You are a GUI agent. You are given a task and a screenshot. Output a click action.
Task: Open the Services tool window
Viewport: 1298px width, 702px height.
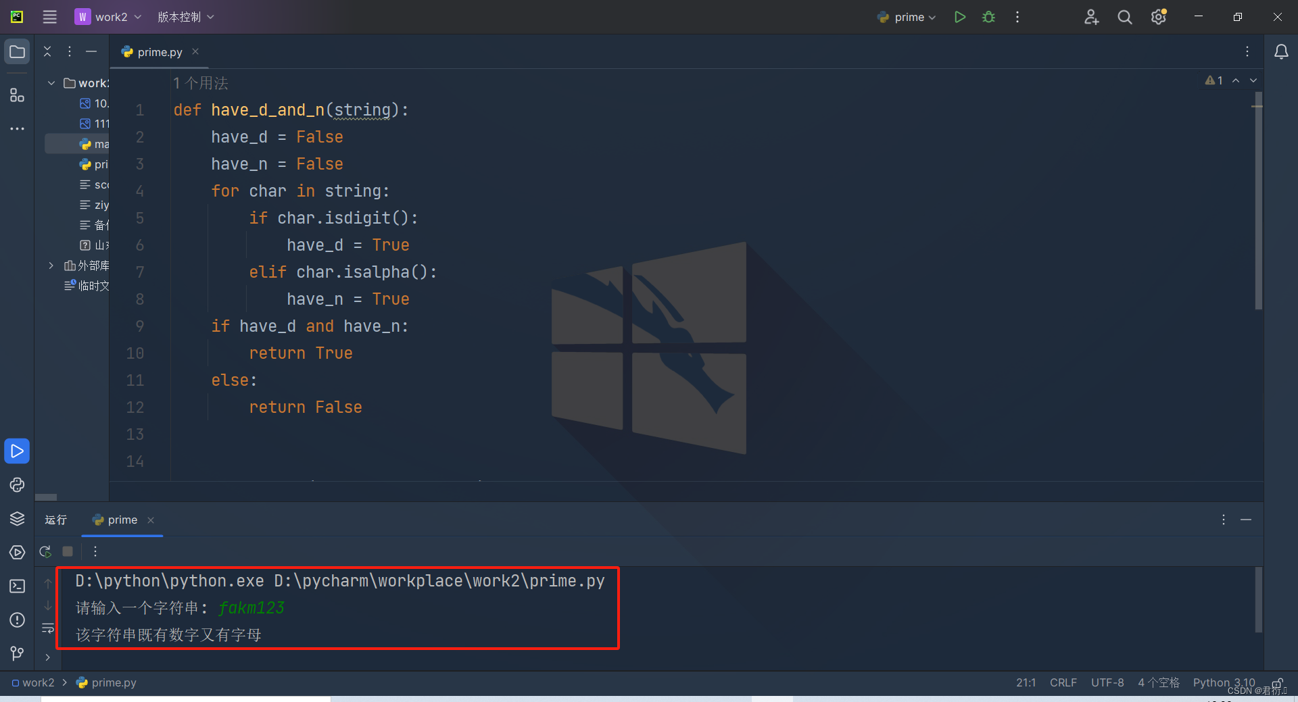[17, 553]
